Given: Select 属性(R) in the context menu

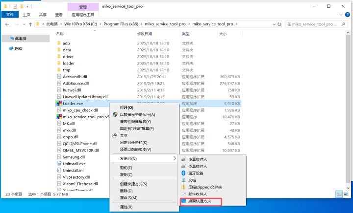Looking at the screenshot, I should click(126, 207).
